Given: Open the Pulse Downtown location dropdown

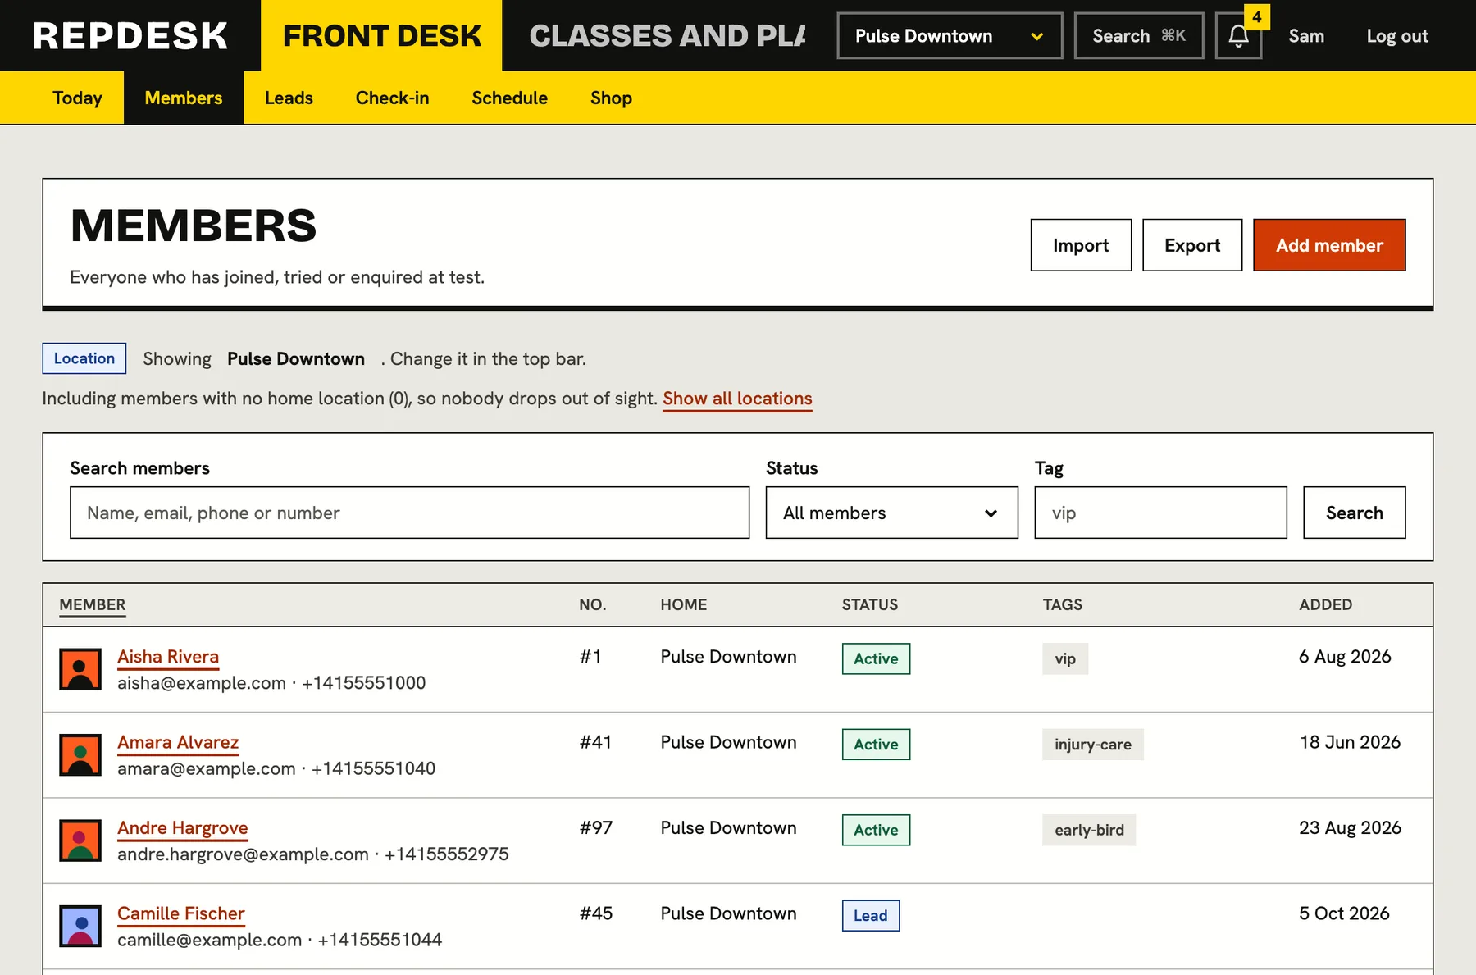Looking at the screenshot, I should pos(950,36).
